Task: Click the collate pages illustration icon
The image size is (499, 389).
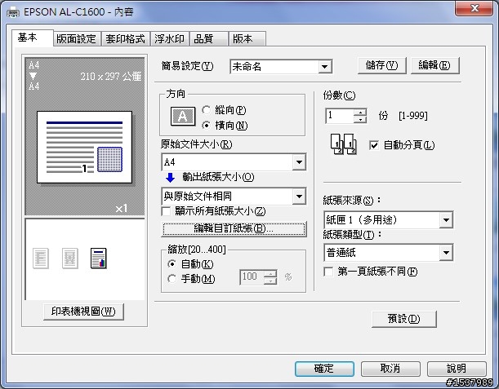Action: pos(343,144)
